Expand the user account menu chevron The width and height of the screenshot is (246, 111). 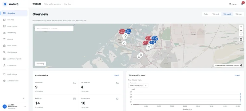(25, 106)
